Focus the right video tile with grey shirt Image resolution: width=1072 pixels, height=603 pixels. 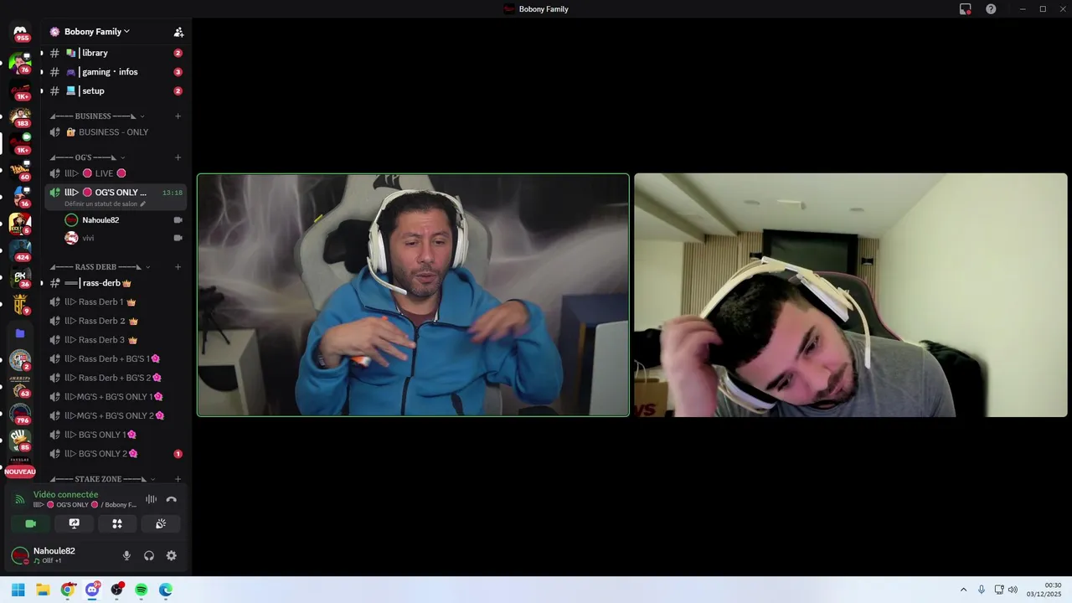point(851,295)
